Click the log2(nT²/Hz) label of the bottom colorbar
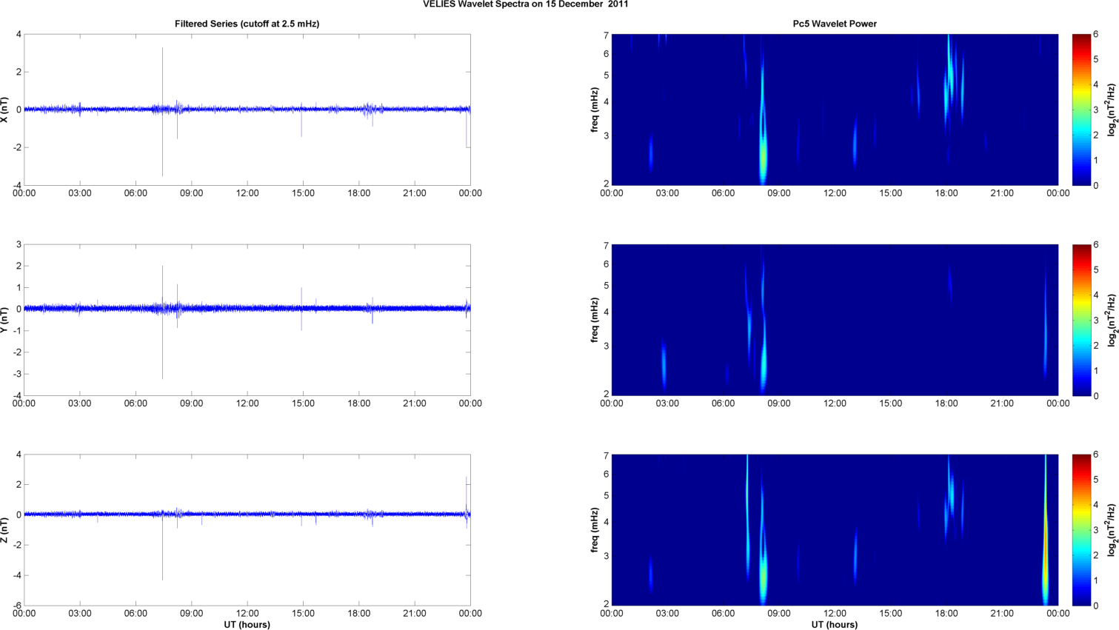Image resolution: width=1119 pixels, height=630 pixels. click(x=1112, y=530)
